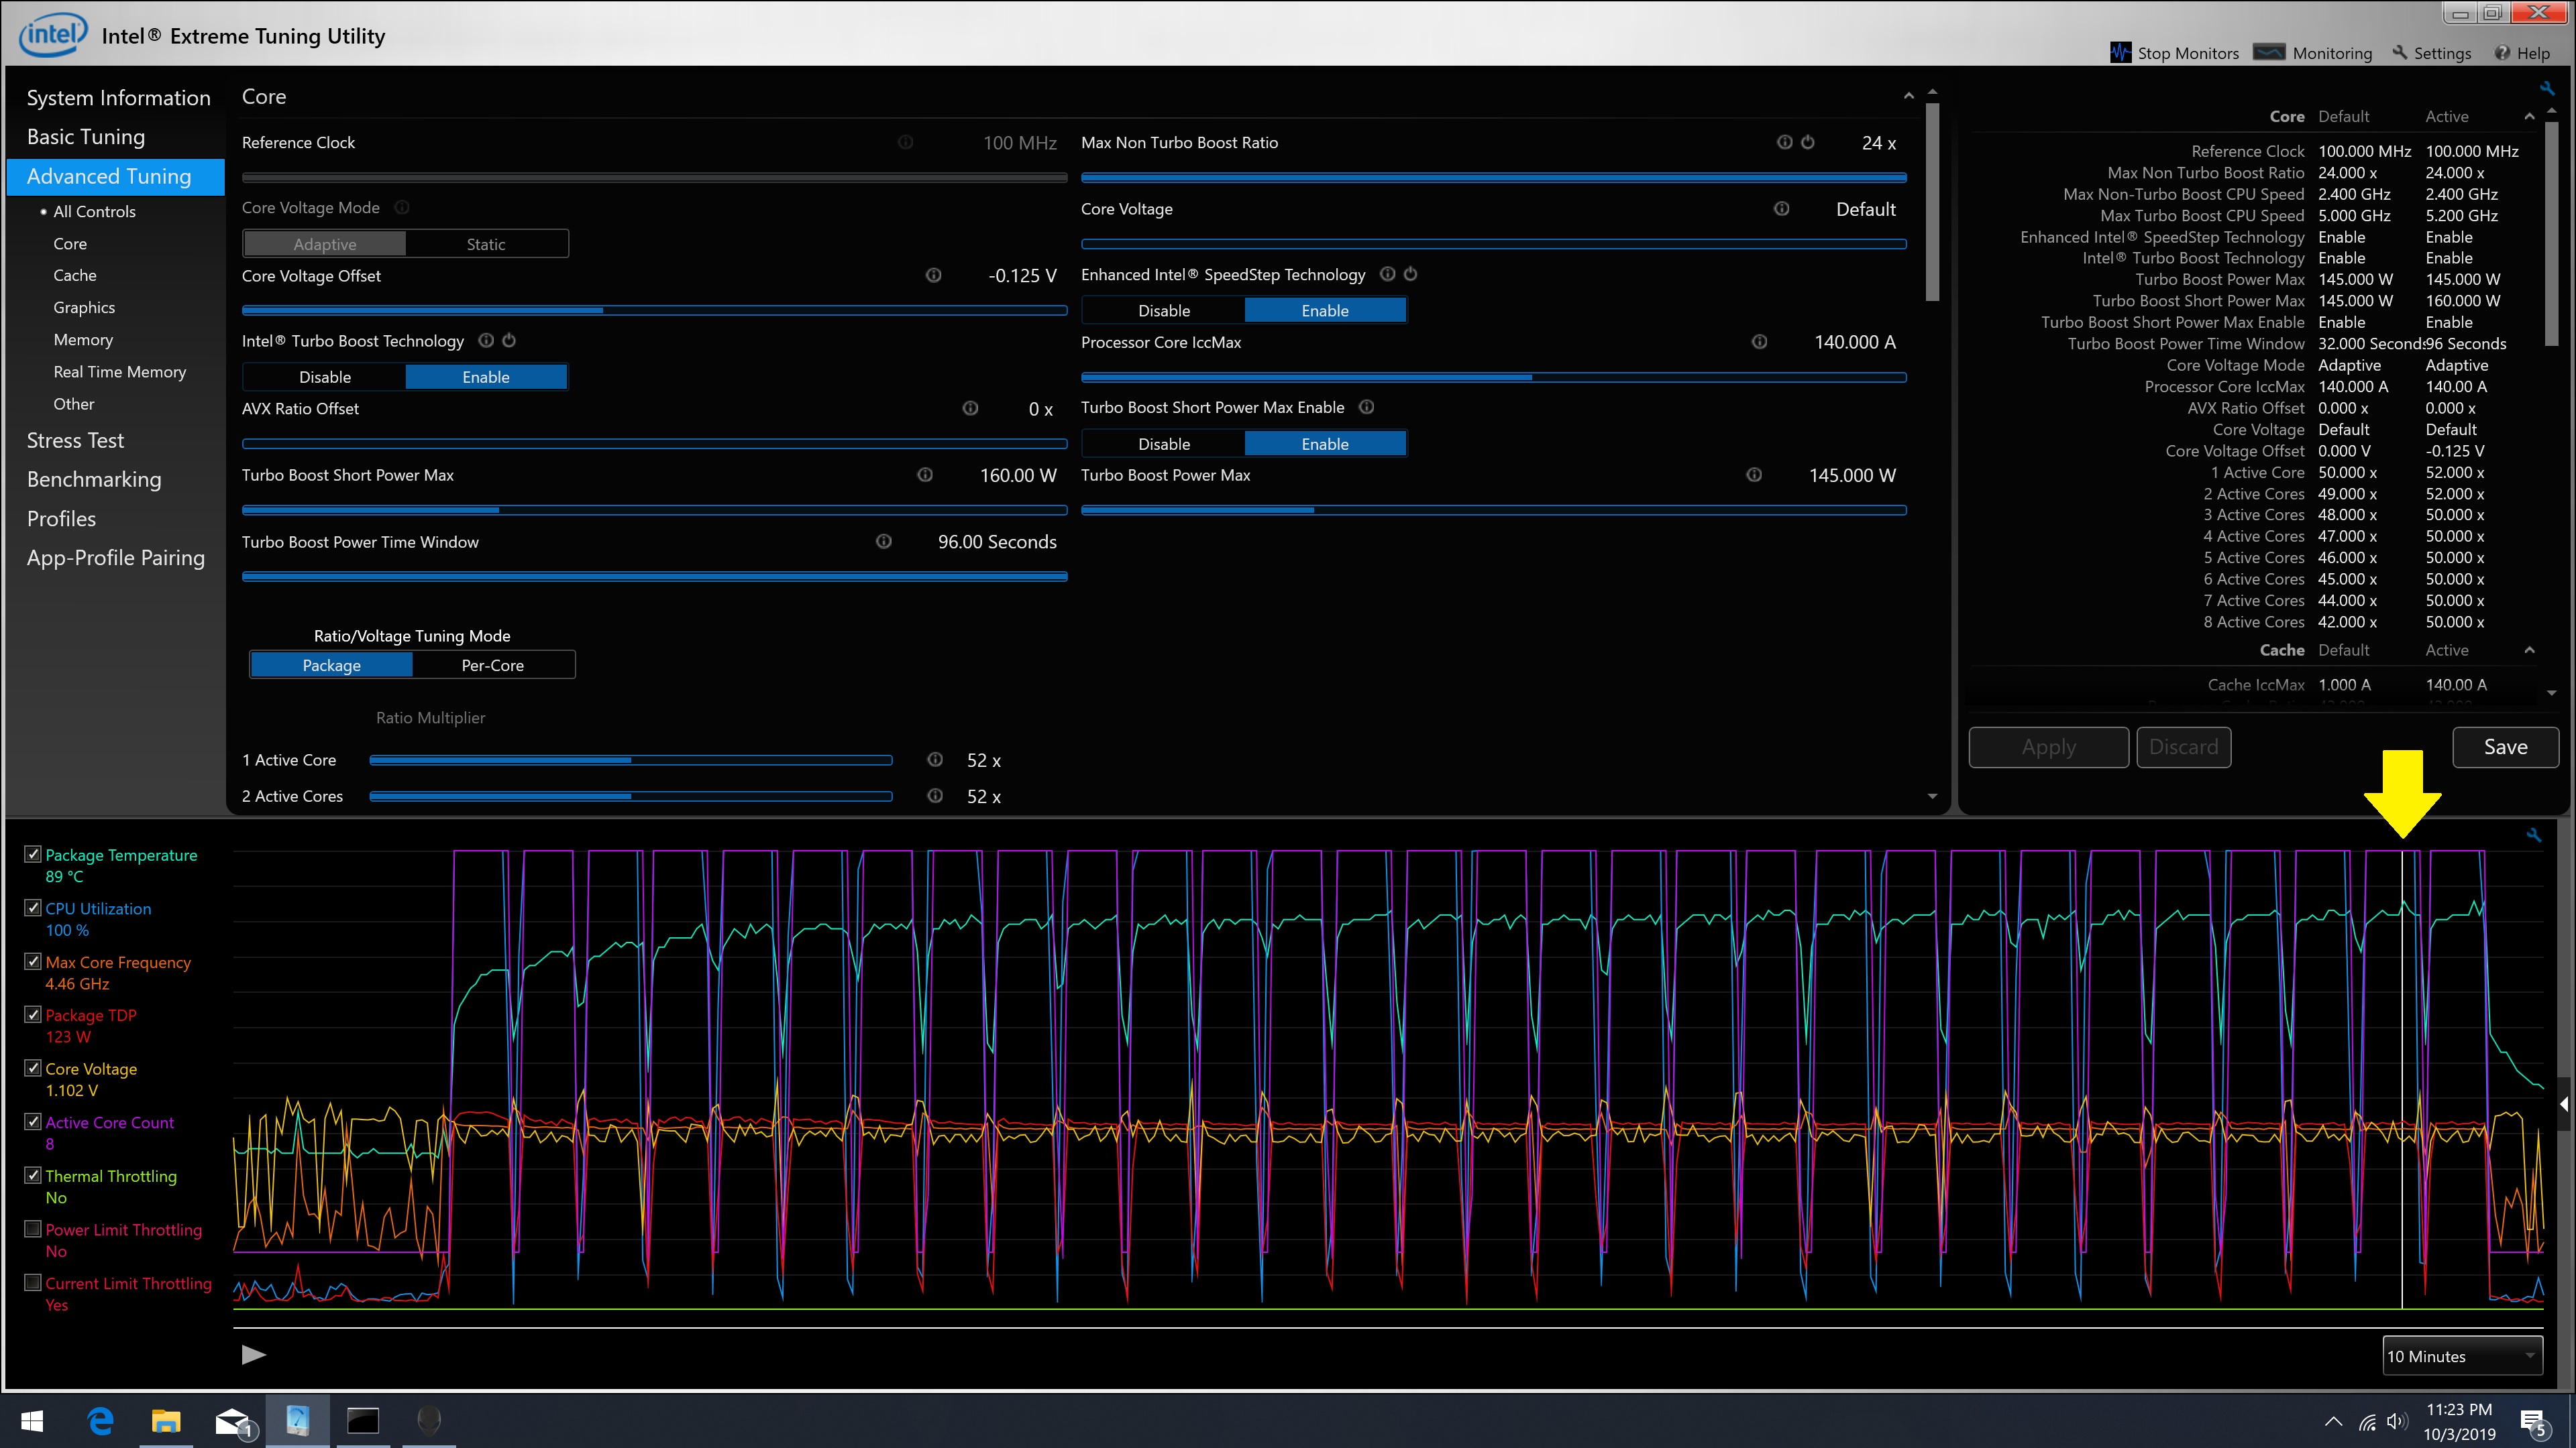Screen dimensions: 2576x1448
Task: Uncheck Package Temperature monitor
Action: (33, 855)
